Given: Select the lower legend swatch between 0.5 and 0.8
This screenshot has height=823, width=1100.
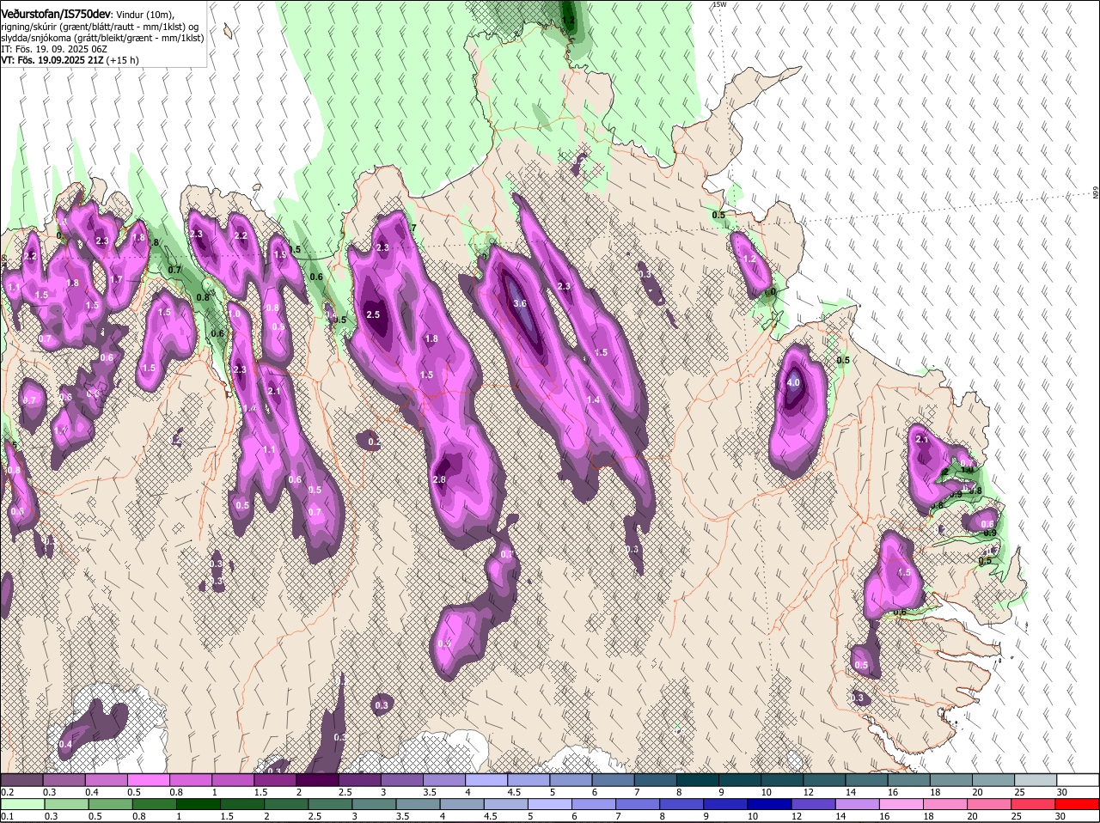Looking at the screenshot, I should [110, 804].
